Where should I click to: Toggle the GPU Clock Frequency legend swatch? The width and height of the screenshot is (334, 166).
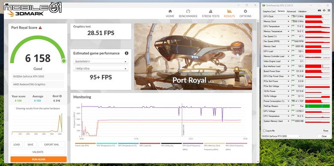(236, 143)
